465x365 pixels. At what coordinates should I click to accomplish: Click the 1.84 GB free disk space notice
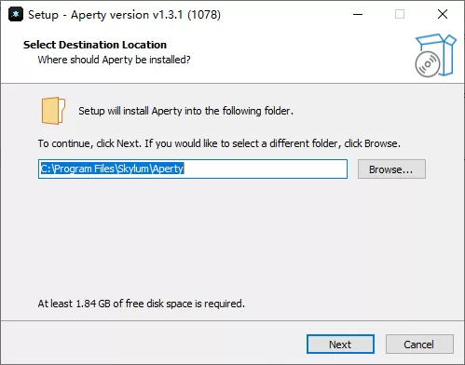click(142, 304)
